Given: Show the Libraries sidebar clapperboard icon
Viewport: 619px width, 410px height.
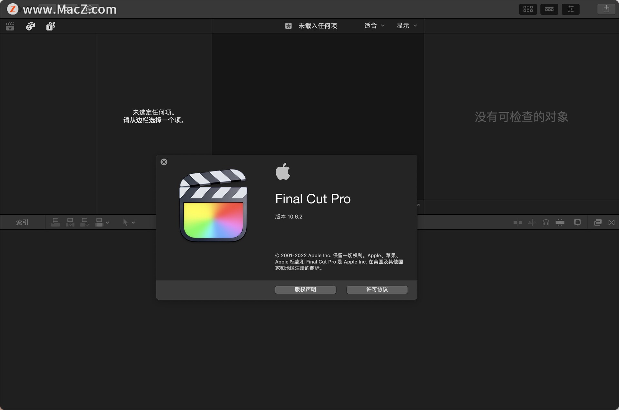Looking at the screenshot, I should point(10,26).
